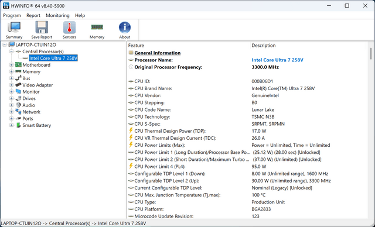Select the CPU ID row
The width and height of the screenshot is (375, 227).
click(247, 81)
